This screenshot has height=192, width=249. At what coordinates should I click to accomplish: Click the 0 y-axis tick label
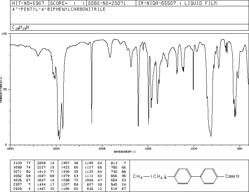(x=6, y=145)
